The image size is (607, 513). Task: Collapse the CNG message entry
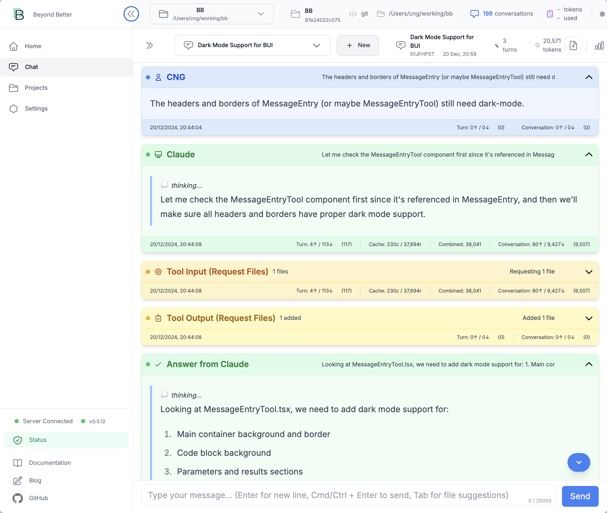pyautogui.click(x=589, y=77)
